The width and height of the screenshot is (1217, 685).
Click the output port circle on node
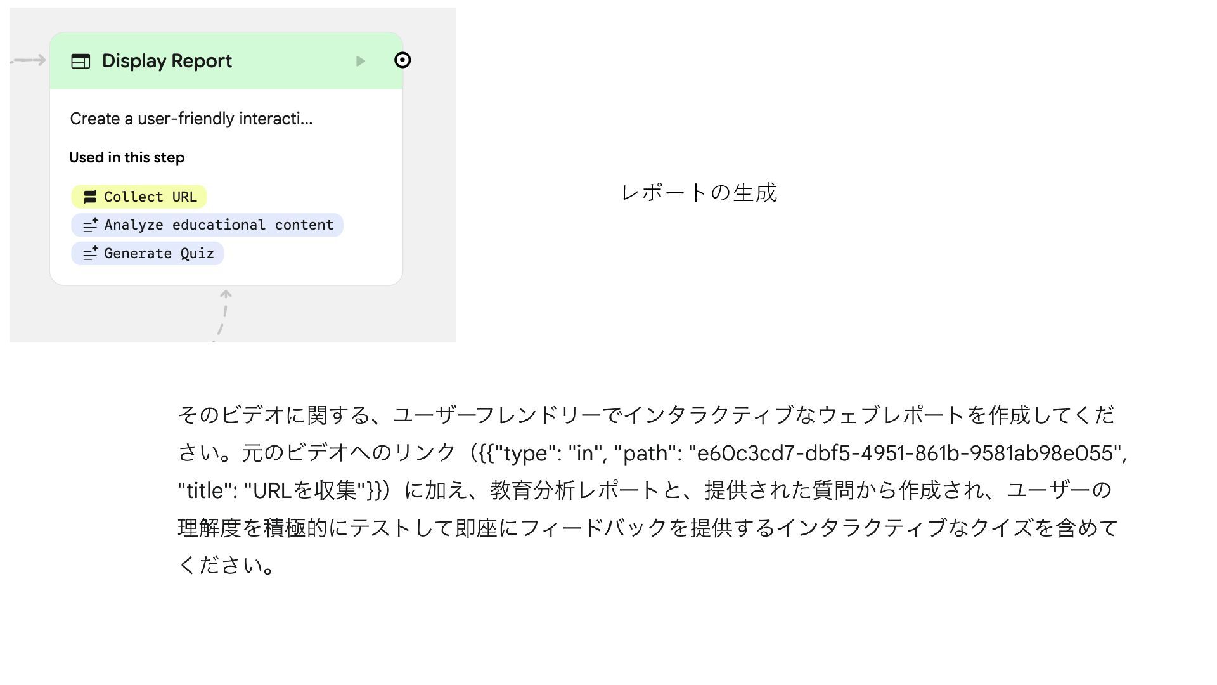point(402,60)
